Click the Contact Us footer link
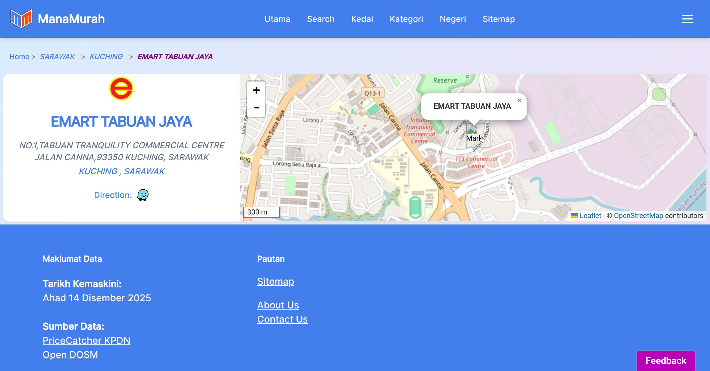The image size is (710, 371). point(282,319)
